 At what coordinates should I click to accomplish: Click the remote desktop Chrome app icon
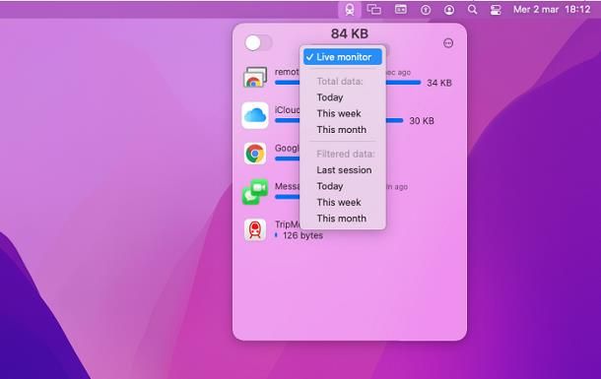(x=255, y=77)
